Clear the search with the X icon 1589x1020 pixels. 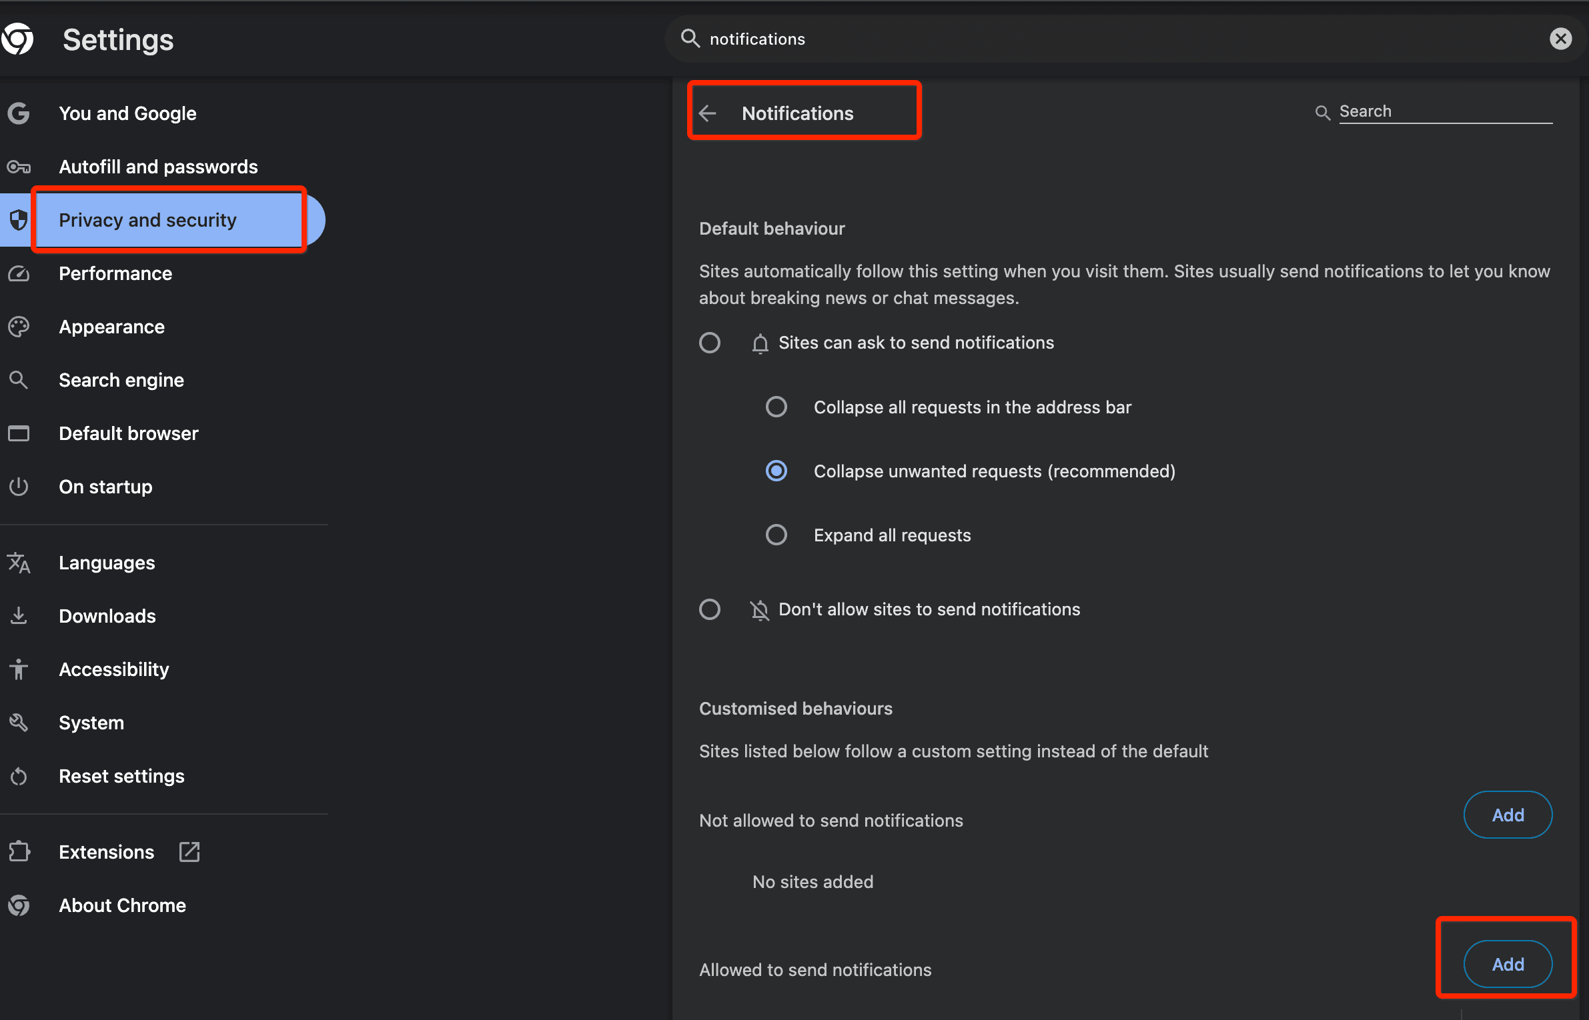point(1560,39)
